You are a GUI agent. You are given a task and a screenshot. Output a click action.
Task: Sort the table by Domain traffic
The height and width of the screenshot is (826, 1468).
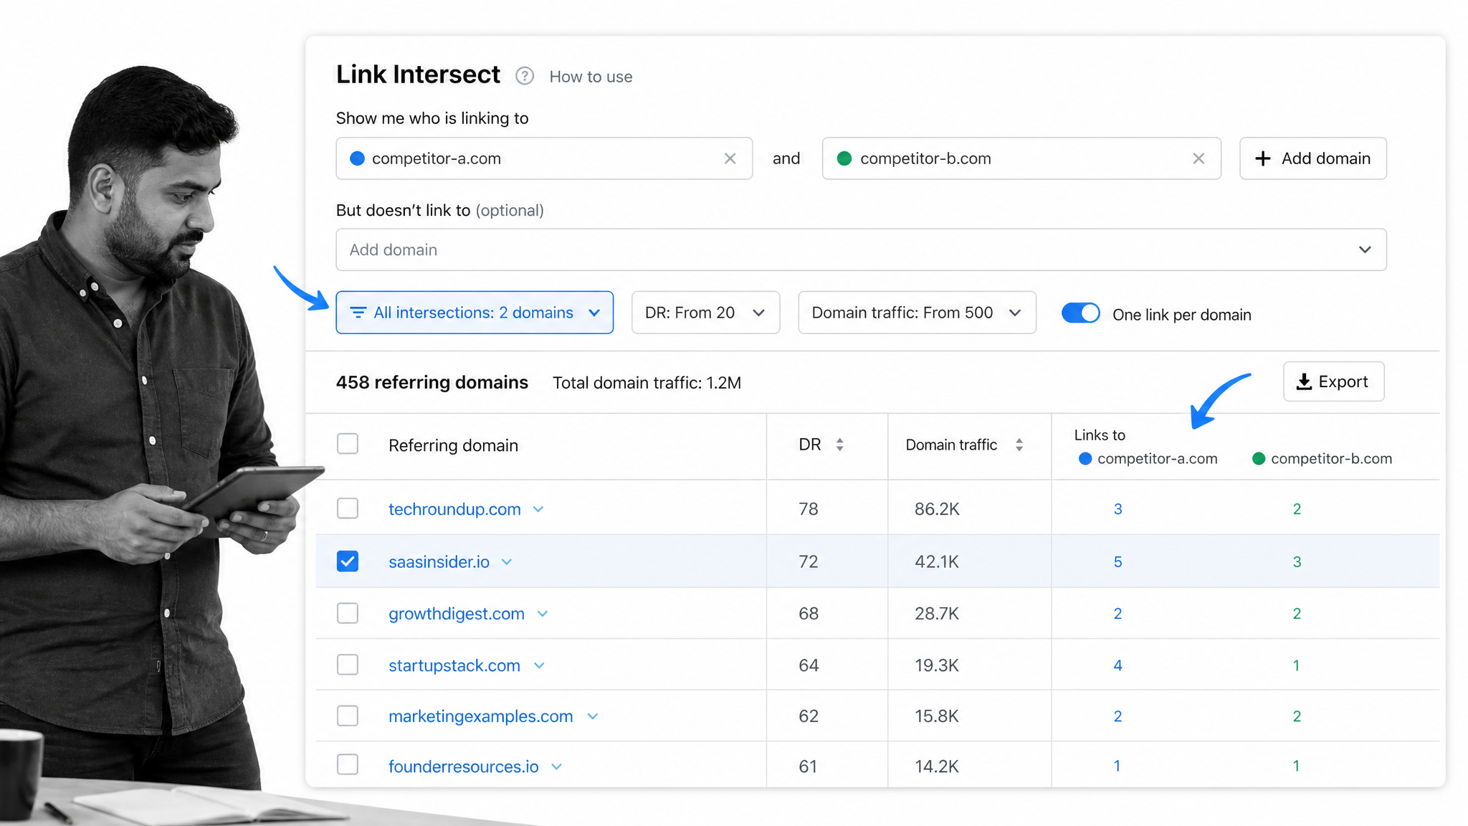pyautogui.click(x=1019, y=445)
